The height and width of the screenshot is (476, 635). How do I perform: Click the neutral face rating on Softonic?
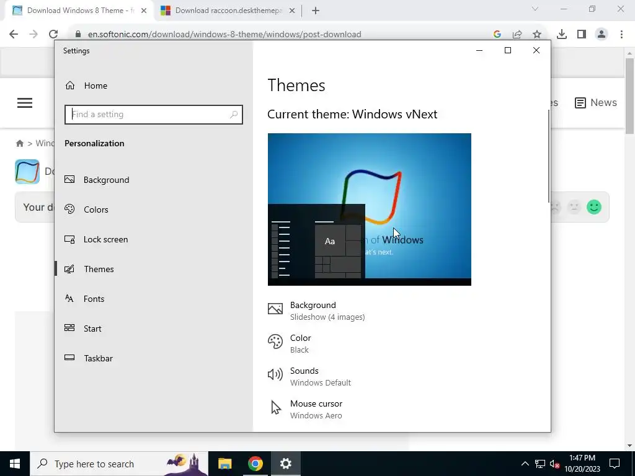pyautogui.click(x=574, y=207)
